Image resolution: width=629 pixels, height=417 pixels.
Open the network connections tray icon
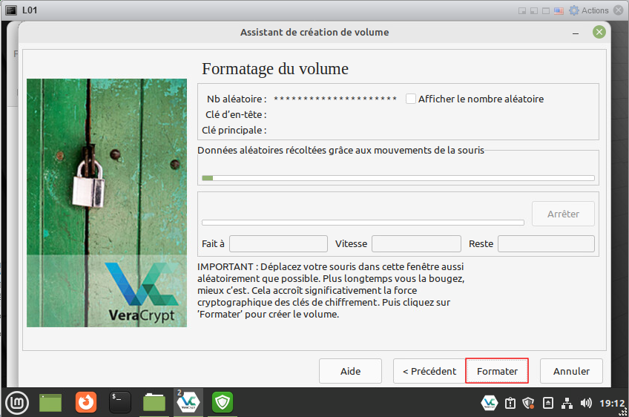pyautogui.click(x=567, y=403)
